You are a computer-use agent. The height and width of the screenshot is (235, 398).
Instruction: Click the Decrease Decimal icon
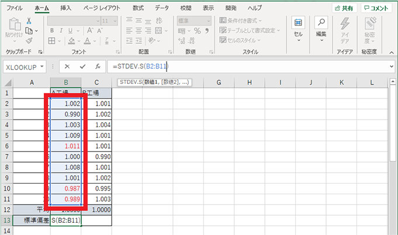pos(191,41)
